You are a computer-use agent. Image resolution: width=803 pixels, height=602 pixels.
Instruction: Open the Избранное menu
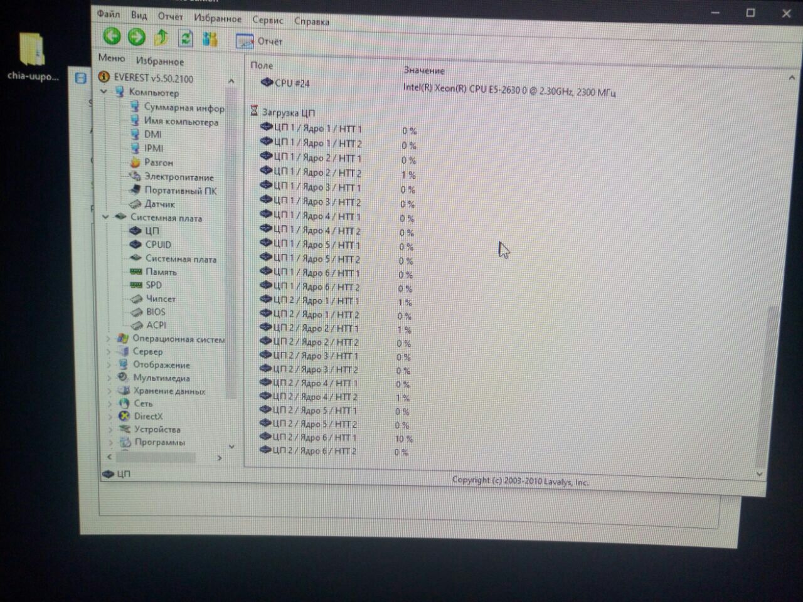click(x=217, y=18)
